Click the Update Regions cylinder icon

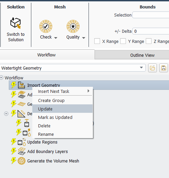(x=22, y=142)
